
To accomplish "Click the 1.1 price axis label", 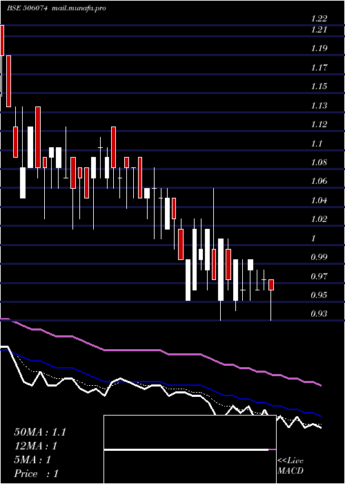I will pyautogui.click(x=316, y=144).
